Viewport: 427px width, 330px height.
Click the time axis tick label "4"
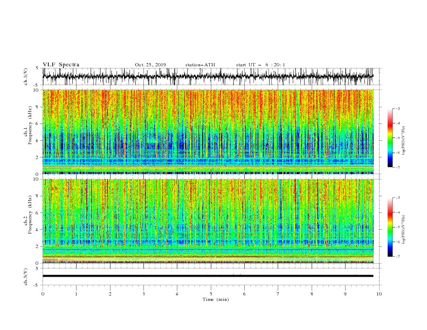tap(177, 294)
